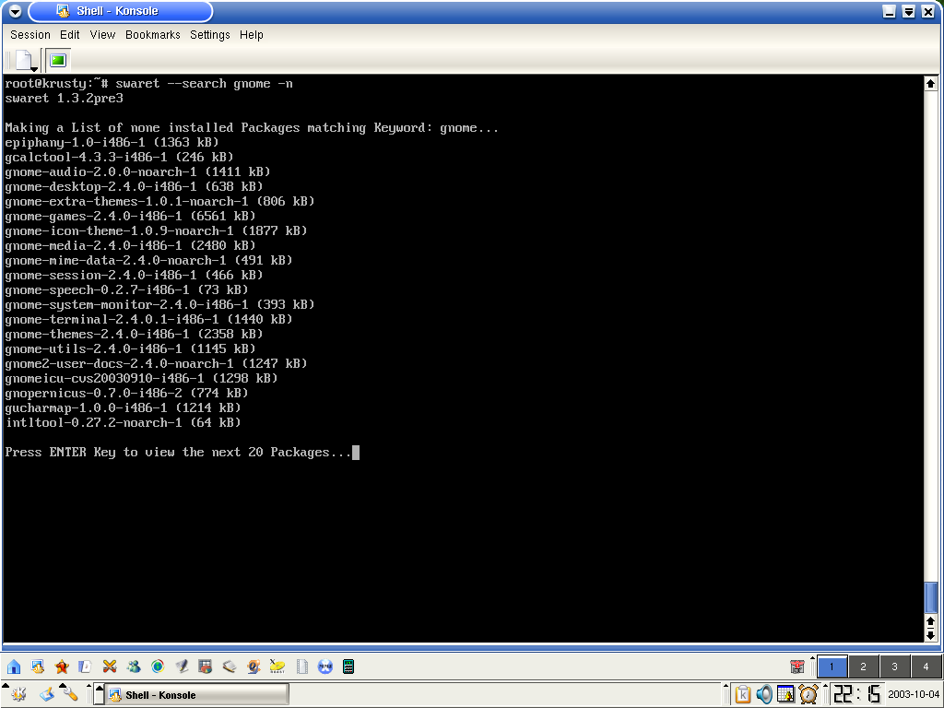Click the red star launcher icon
The height and width of the screenshot is (708, 944).
[x=62, y=667]
